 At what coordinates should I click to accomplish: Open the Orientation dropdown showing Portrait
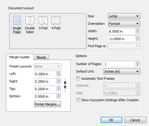tap(124, 24)
